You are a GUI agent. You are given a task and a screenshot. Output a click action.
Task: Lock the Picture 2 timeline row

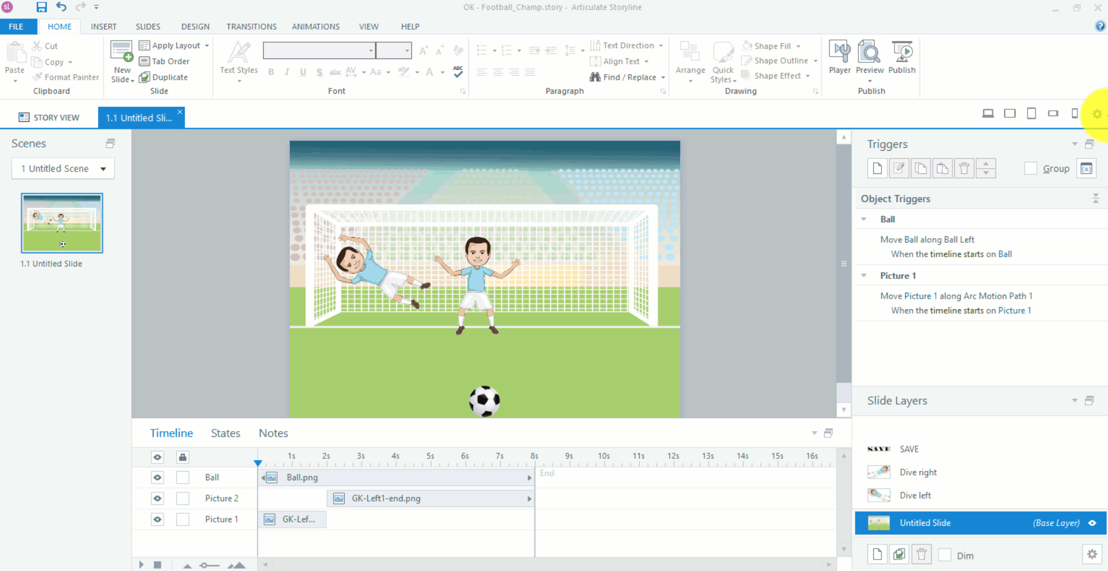(182, 498)
